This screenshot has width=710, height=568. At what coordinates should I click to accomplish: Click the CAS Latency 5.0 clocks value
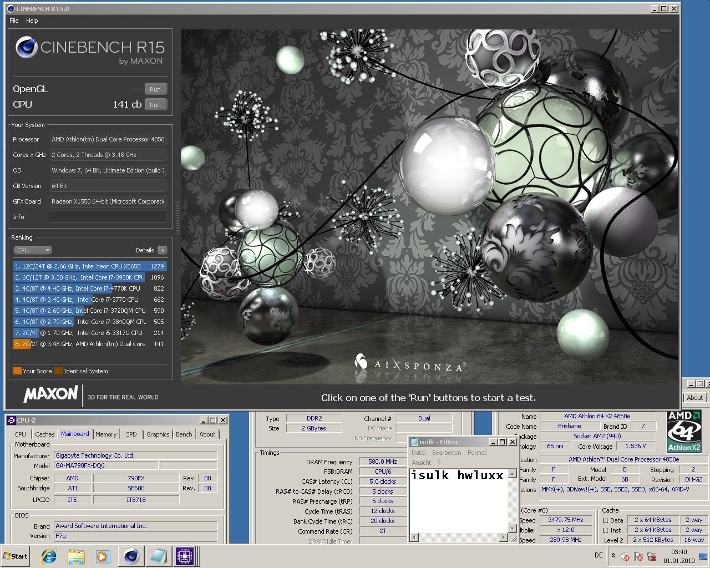383,481
